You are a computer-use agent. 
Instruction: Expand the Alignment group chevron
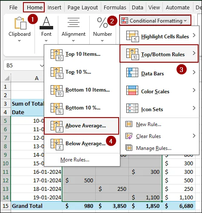coord(73,41)
